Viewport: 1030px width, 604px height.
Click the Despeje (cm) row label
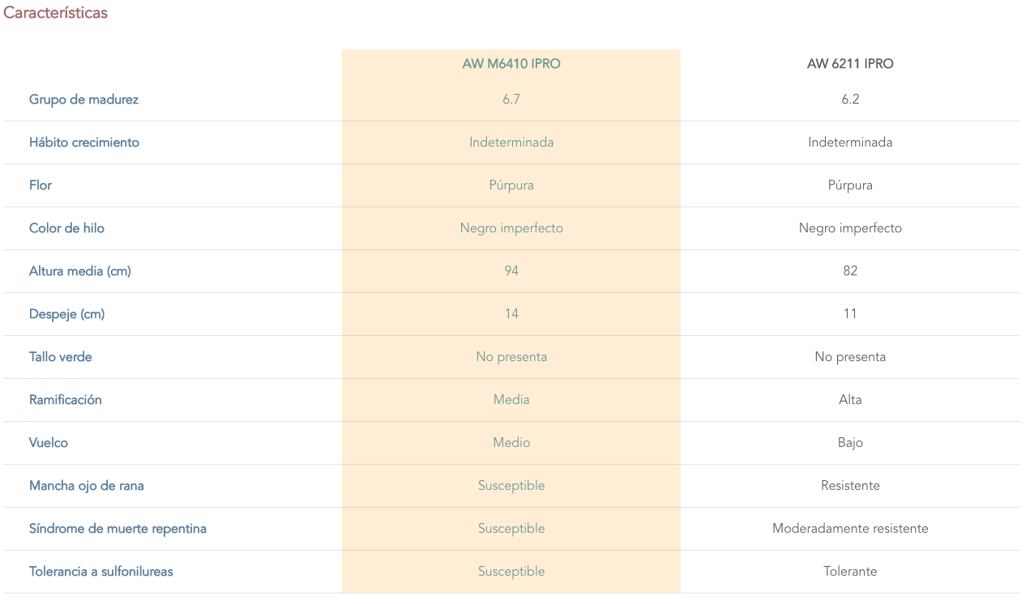(x=67, y=314)
